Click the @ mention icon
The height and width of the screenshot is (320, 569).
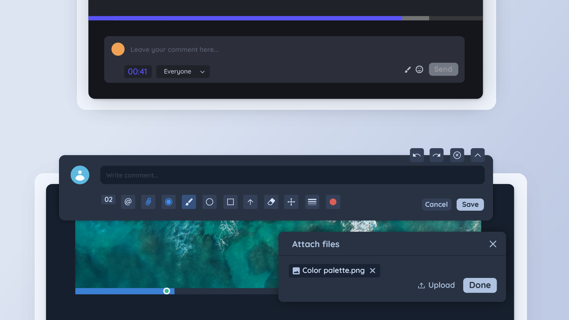128,202
